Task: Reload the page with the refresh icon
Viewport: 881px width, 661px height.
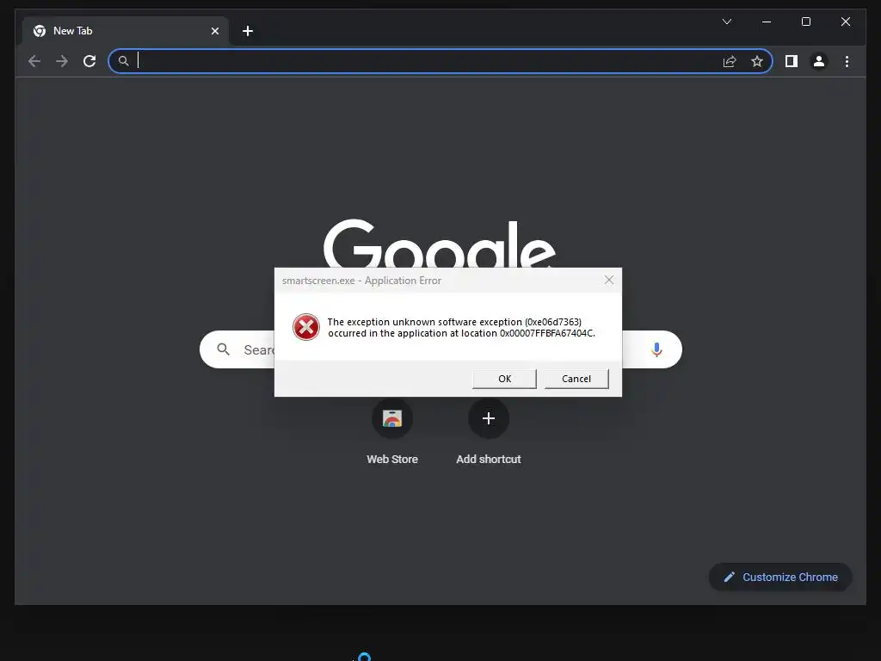Action: [x=89, y=61]
